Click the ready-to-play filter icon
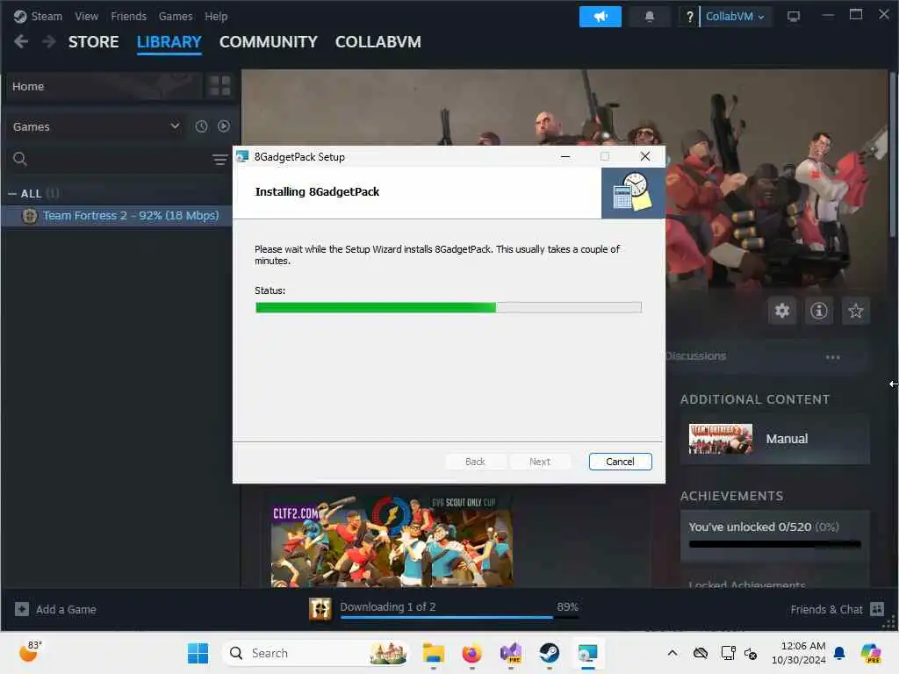899x674 pixels. (x=224, y=126)
